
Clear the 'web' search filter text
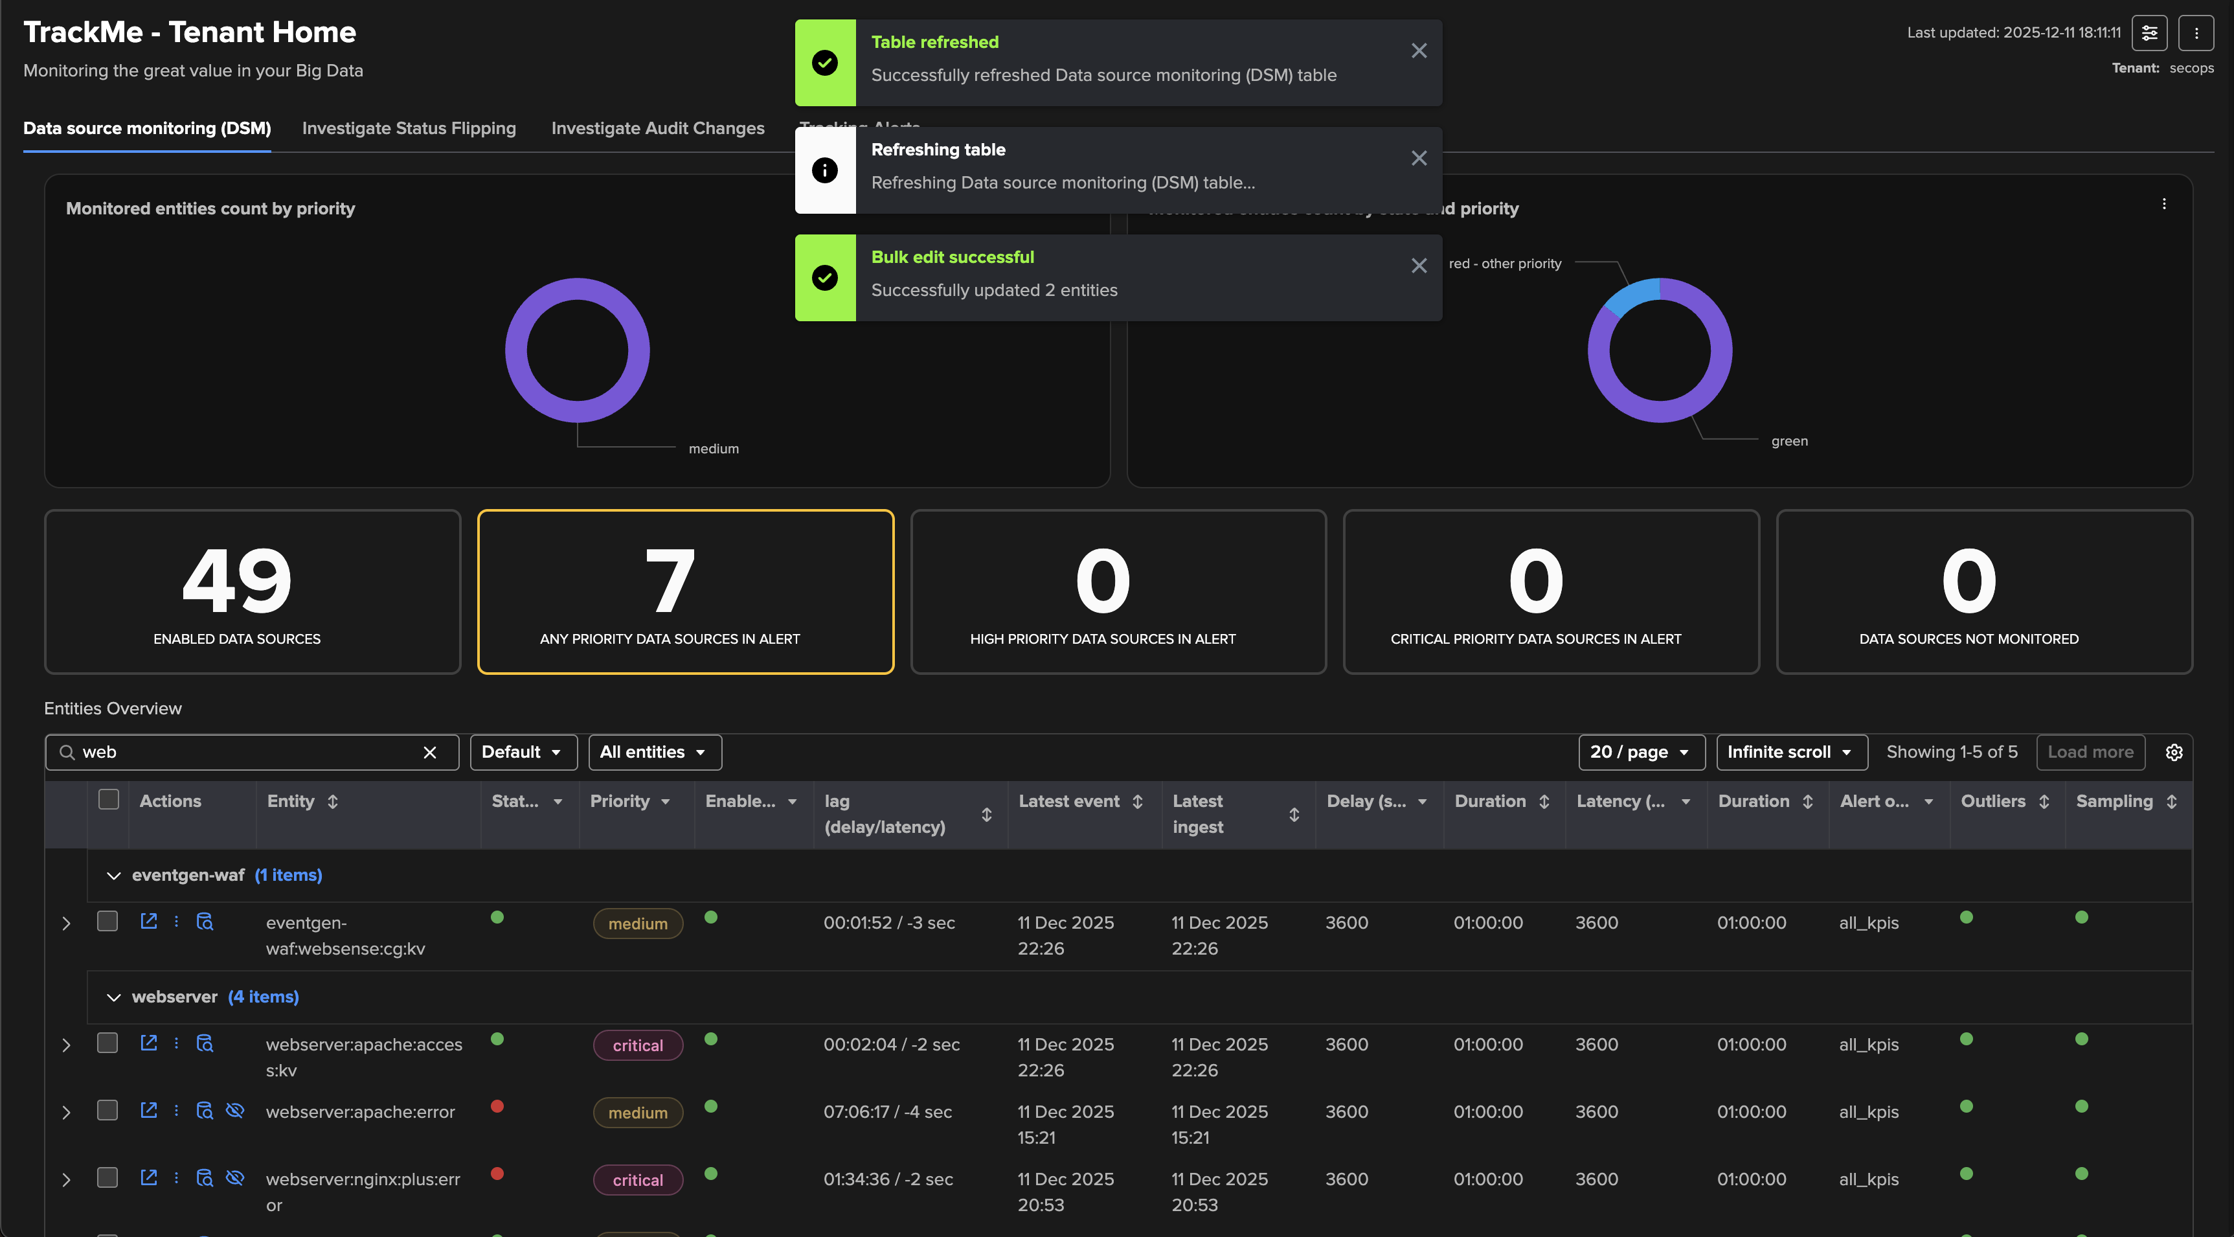429,752
